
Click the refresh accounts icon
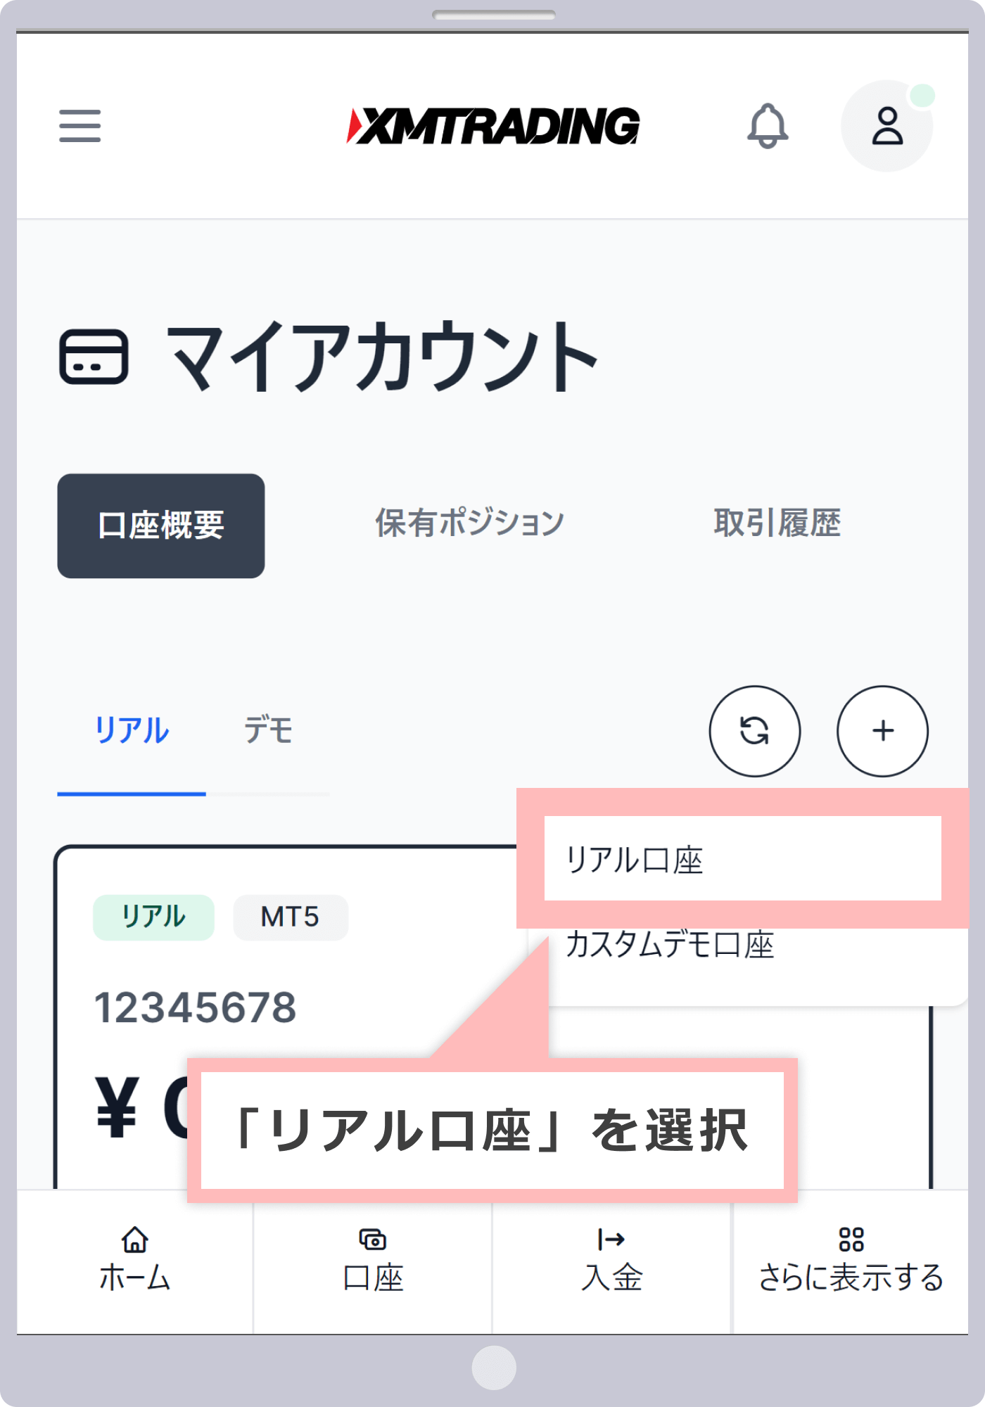pos(754,731)
